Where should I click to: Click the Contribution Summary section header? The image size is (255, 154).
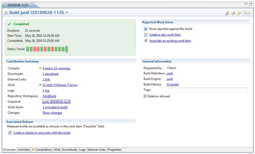tap(22, 61)
